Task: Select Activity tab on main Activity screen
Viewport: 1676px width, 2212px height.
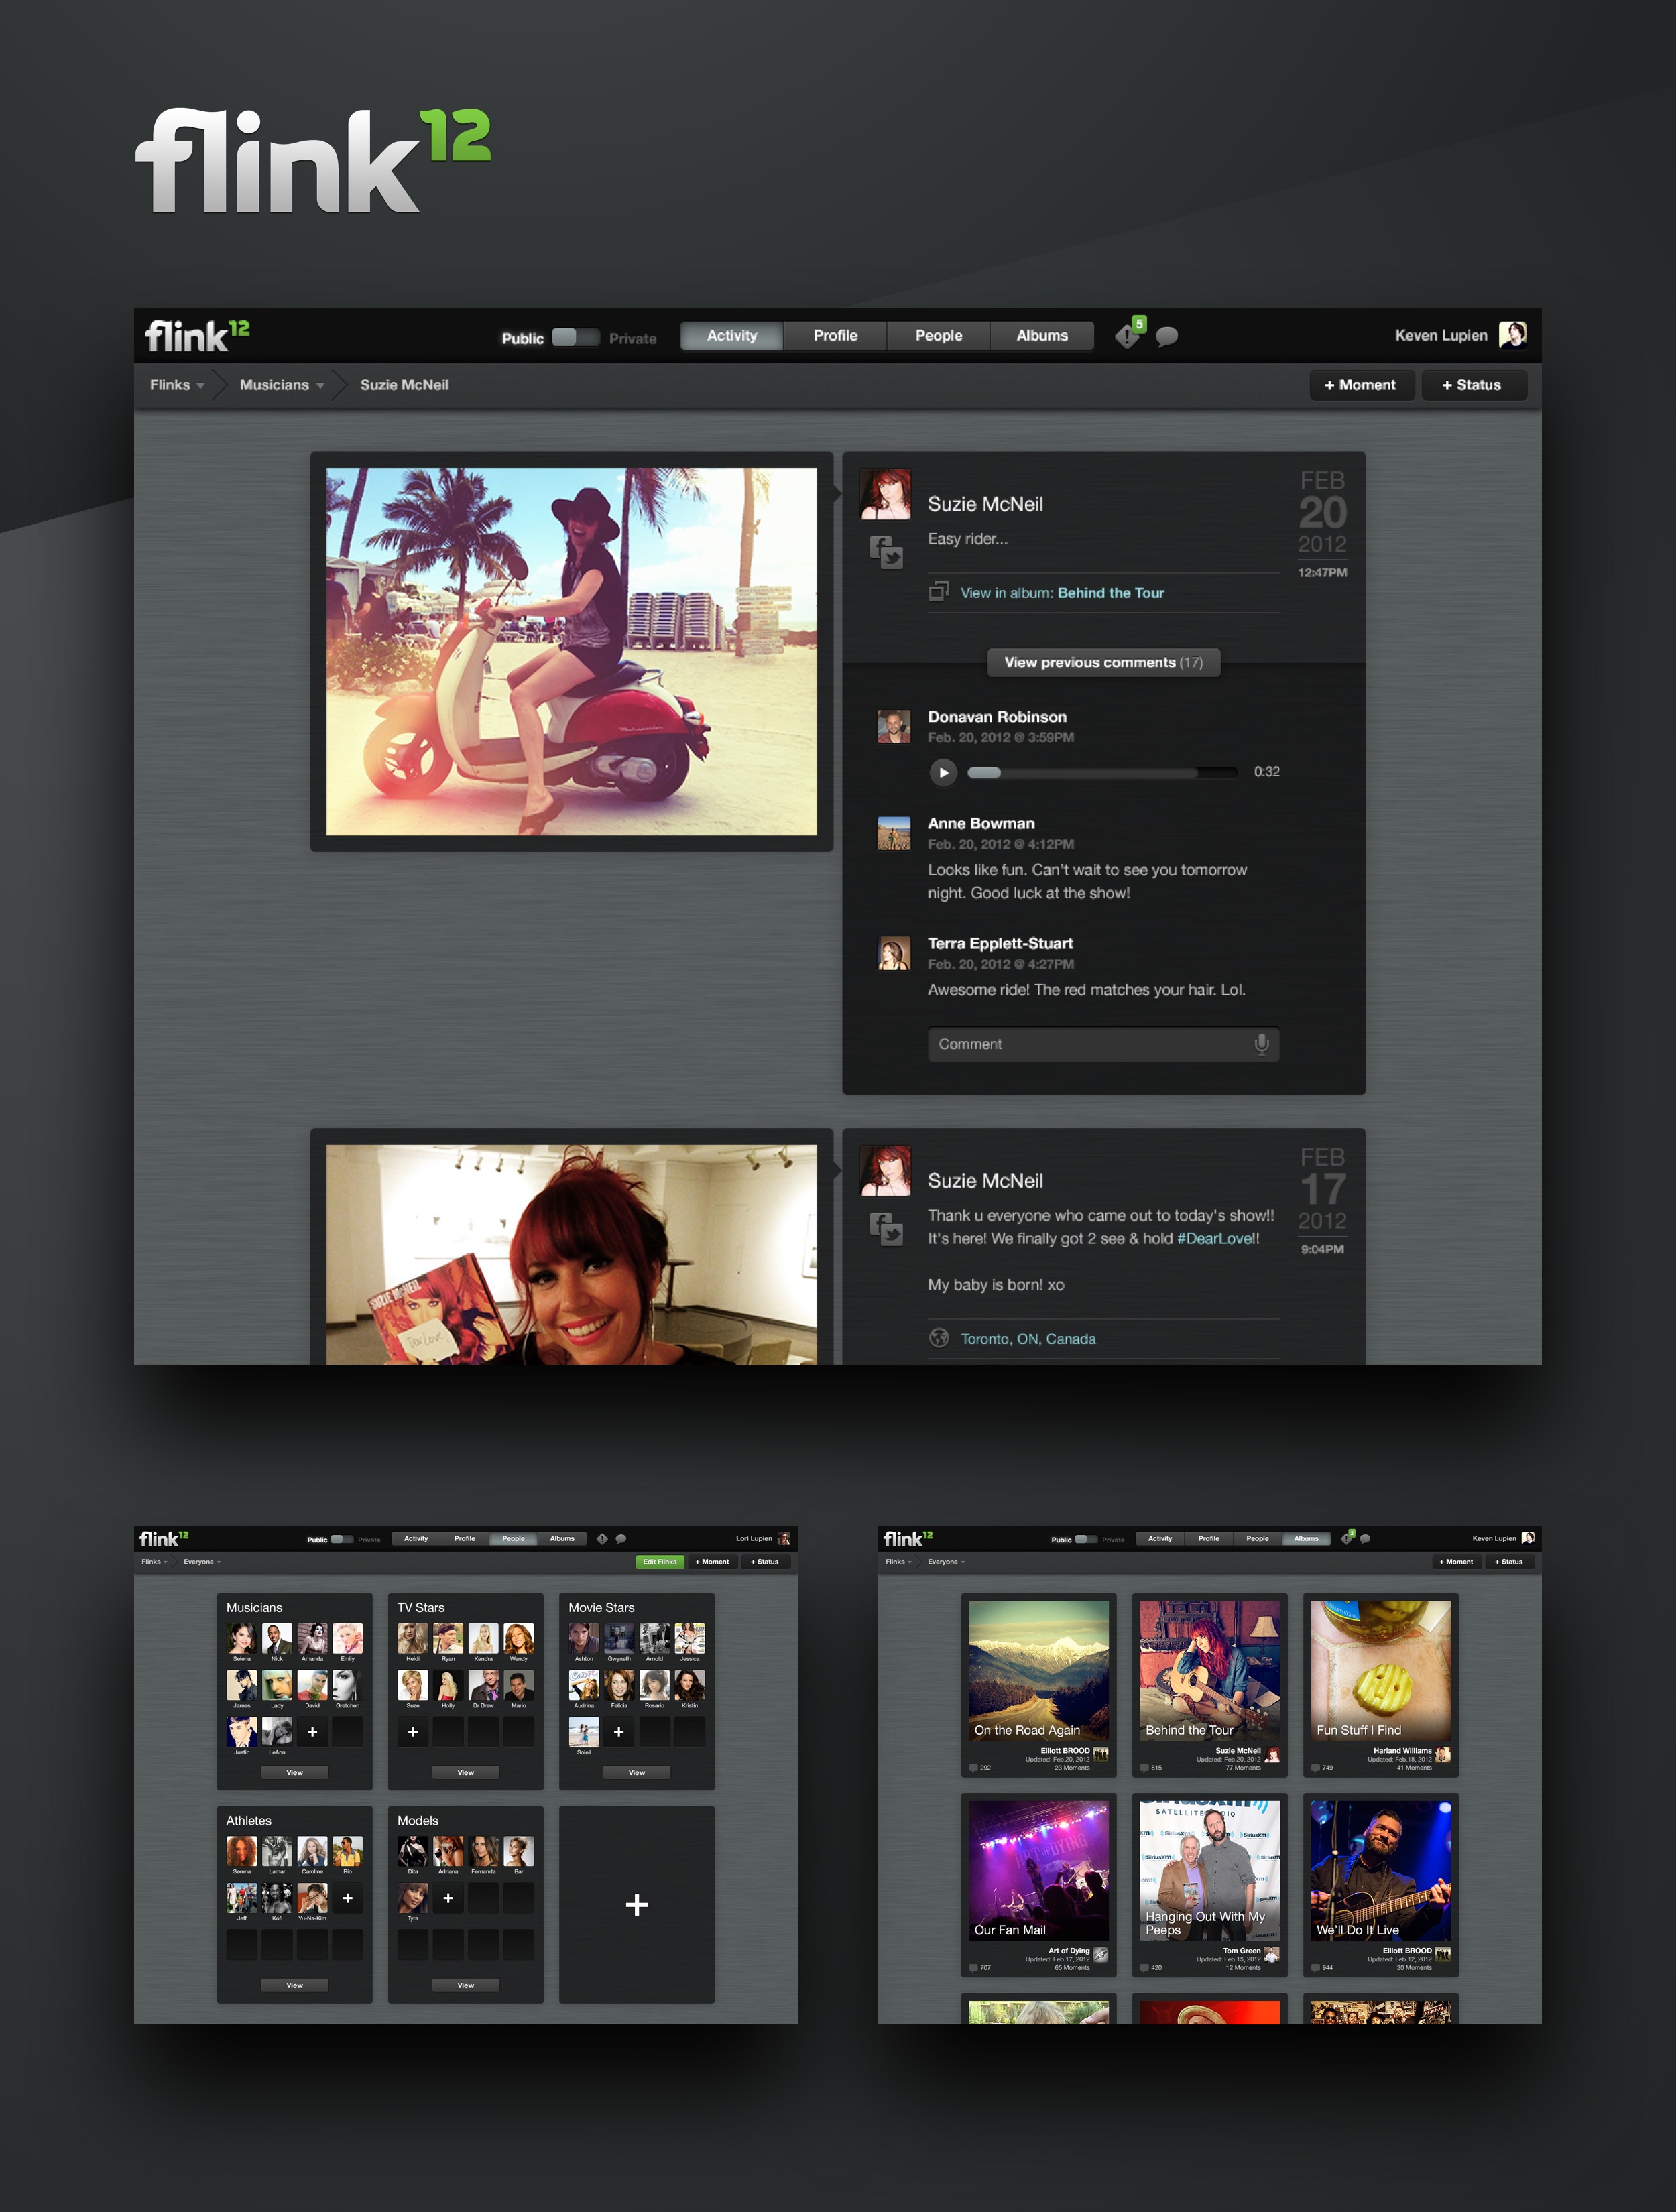Action: pyautogui.click(x=732, y=336)
